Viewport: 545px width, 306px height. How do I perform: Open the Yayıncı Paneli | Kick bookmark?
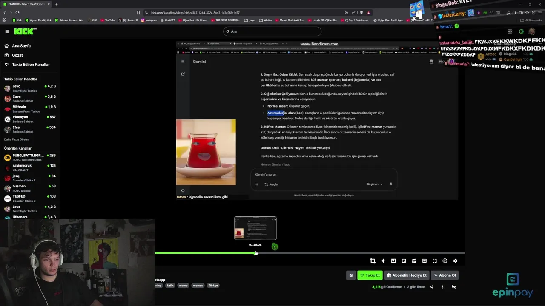coord(38,20)
